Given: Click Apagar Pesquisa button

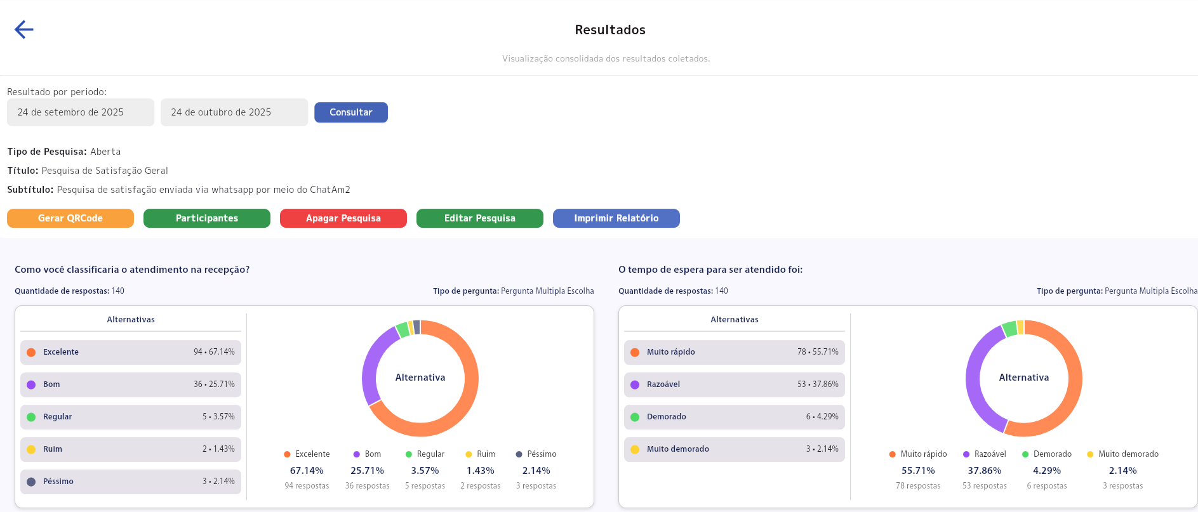Looking at the screenshot, I should 343,218.
